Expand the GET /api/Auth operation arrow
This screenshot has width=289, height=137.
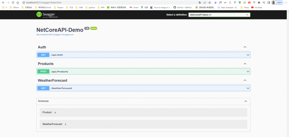click(x=248, y=55)
